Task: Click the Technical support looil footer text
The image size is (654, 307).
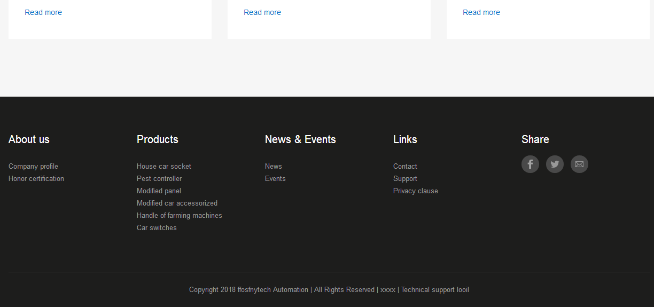Action: (x=435, y=290)
